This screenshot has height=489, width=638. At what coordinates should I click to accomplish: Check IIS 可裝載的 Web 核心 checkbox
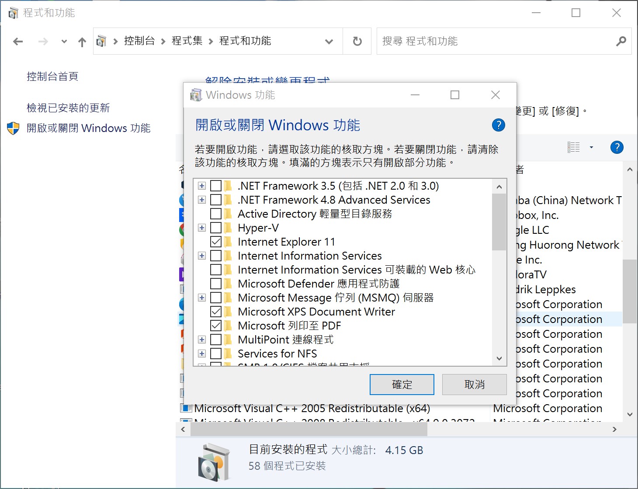coord(216,270)
